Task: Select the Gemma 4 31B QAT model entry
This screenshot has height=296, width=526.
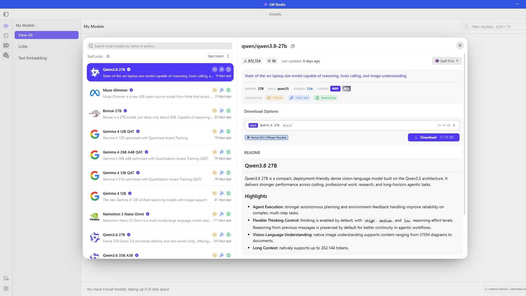Action: (160, 176)
